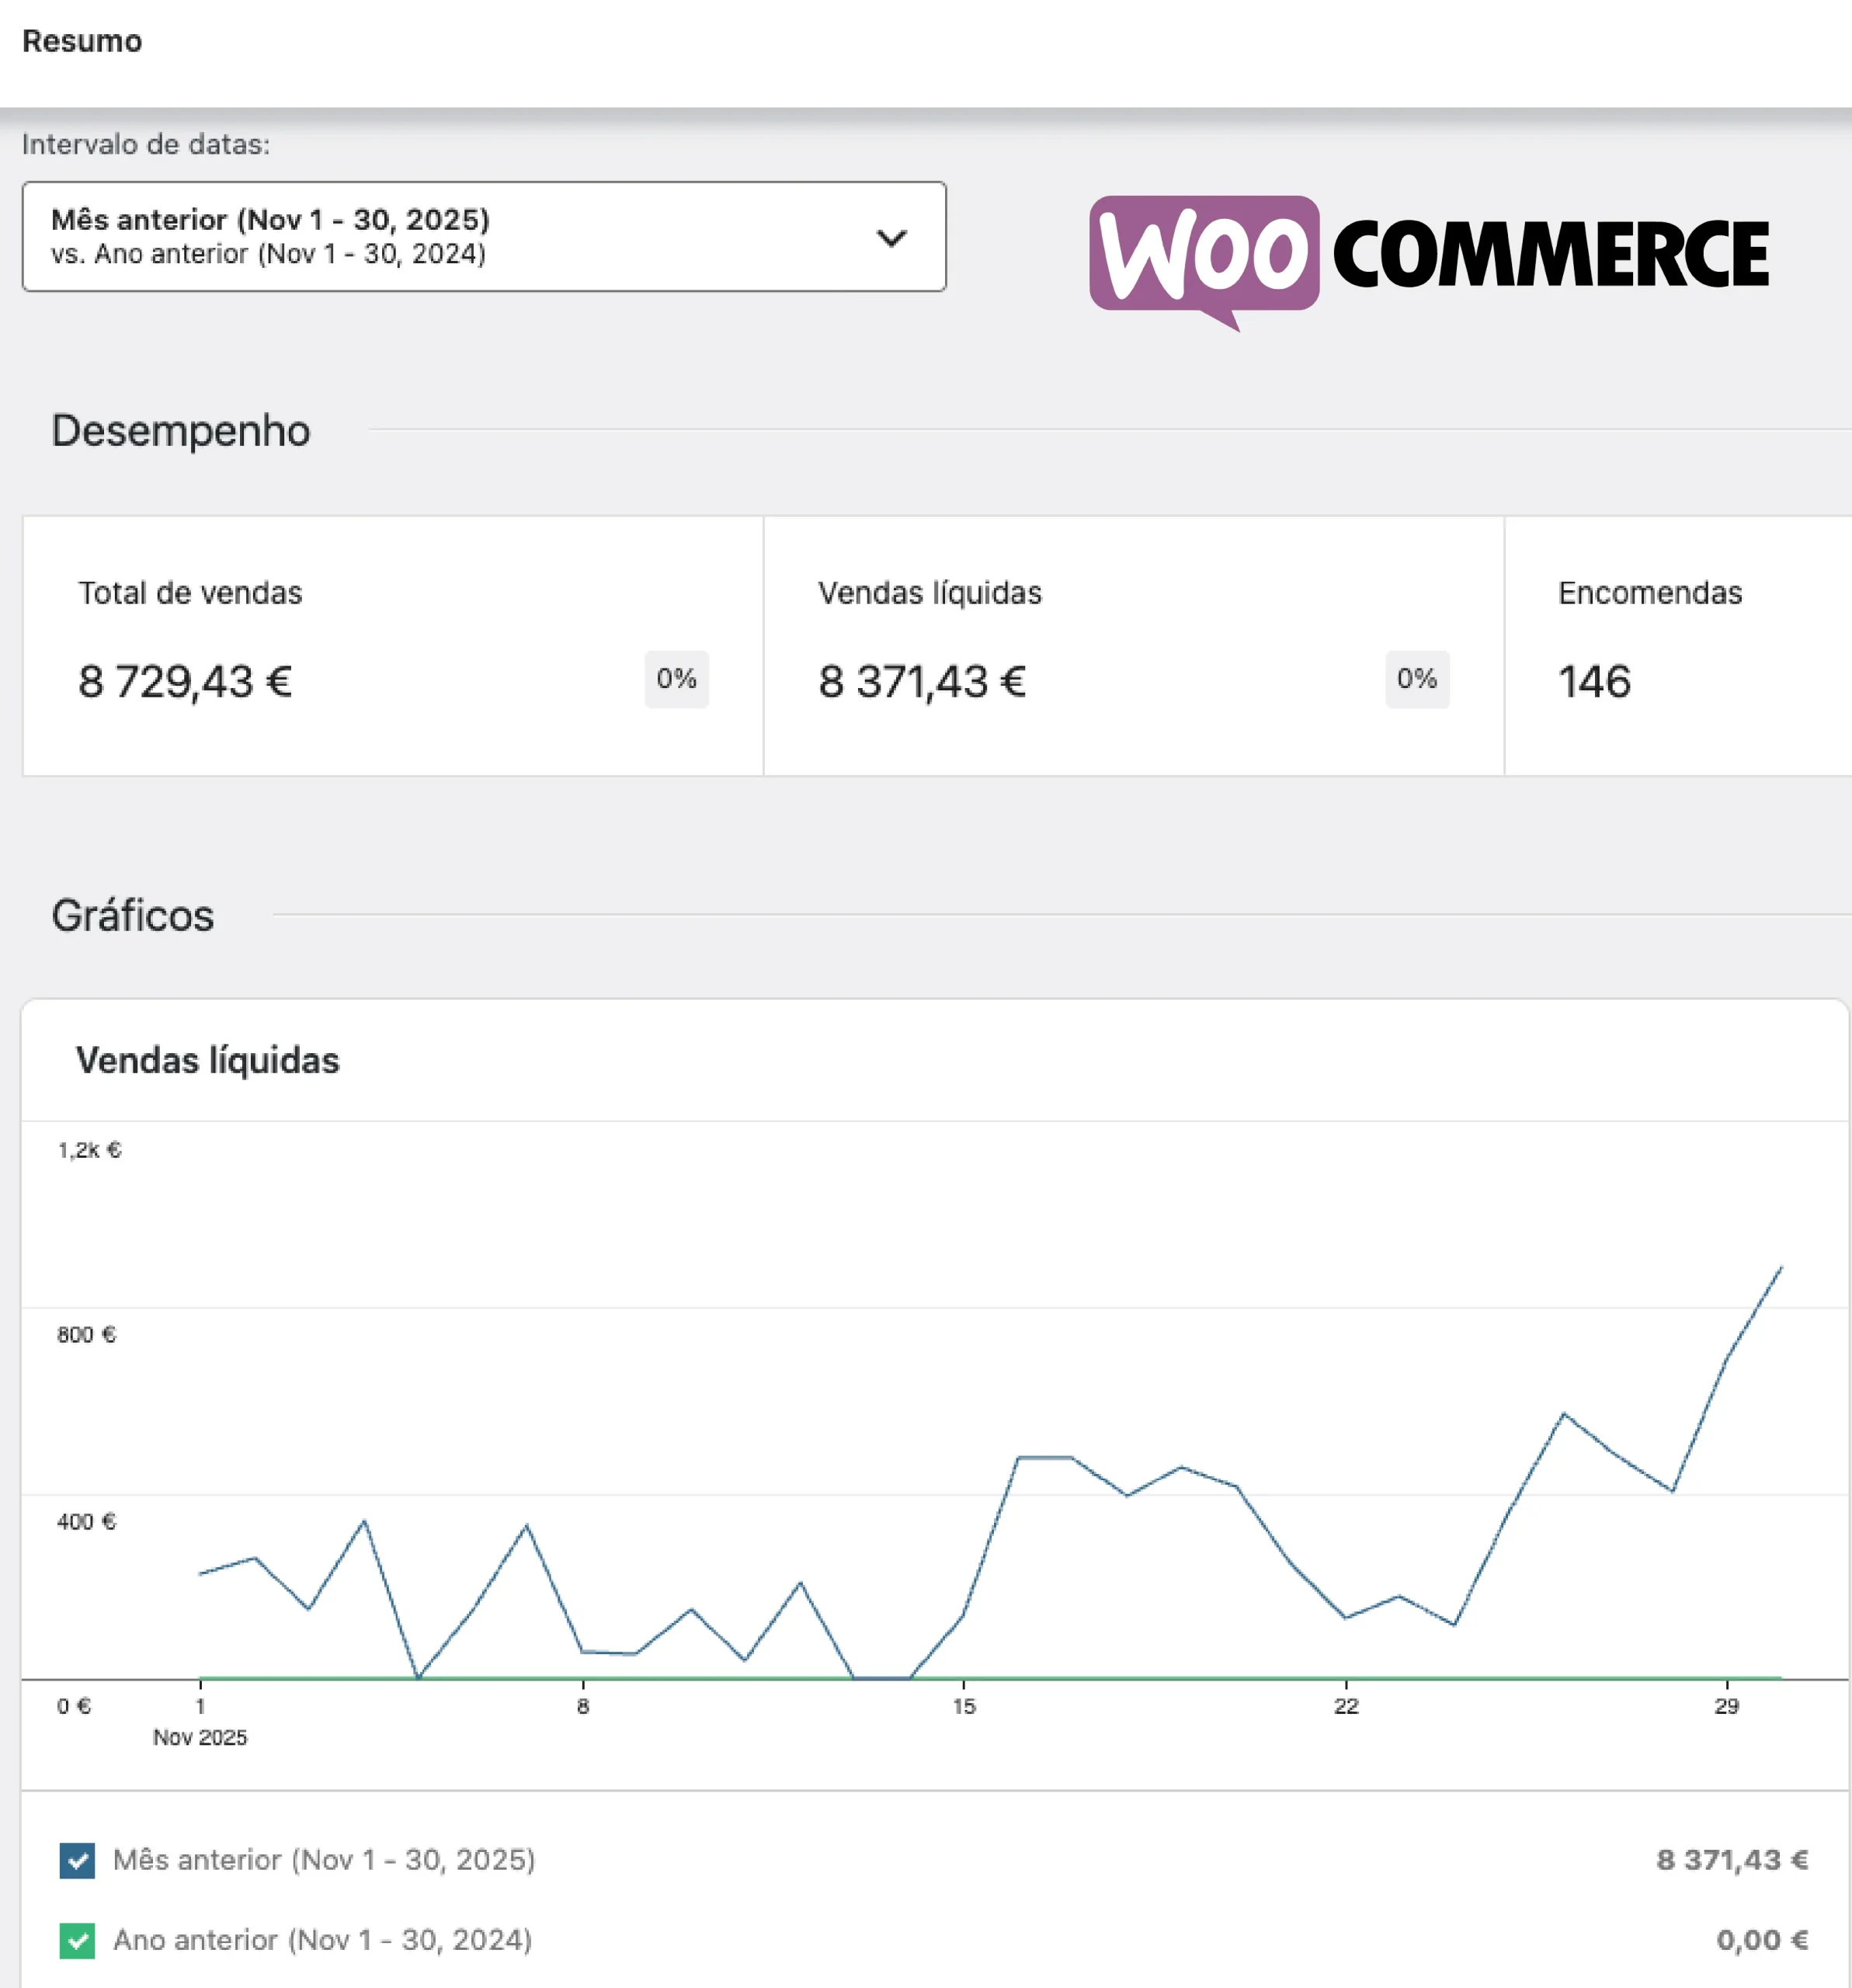This screenshot has height=1988, width=1852.
Task: Click the Desempenho section heading
Action: pos(181,431)
